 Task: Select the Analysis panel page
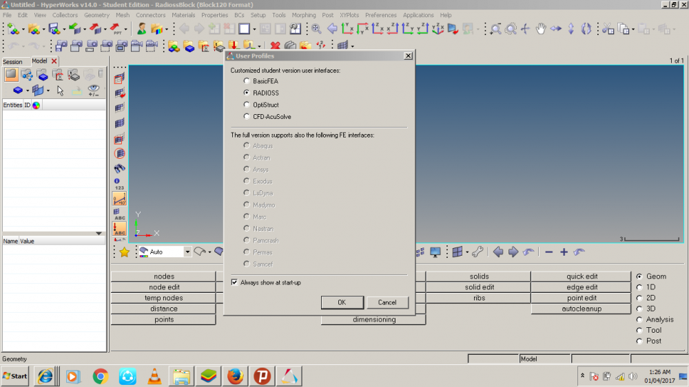tap(639, 320)
